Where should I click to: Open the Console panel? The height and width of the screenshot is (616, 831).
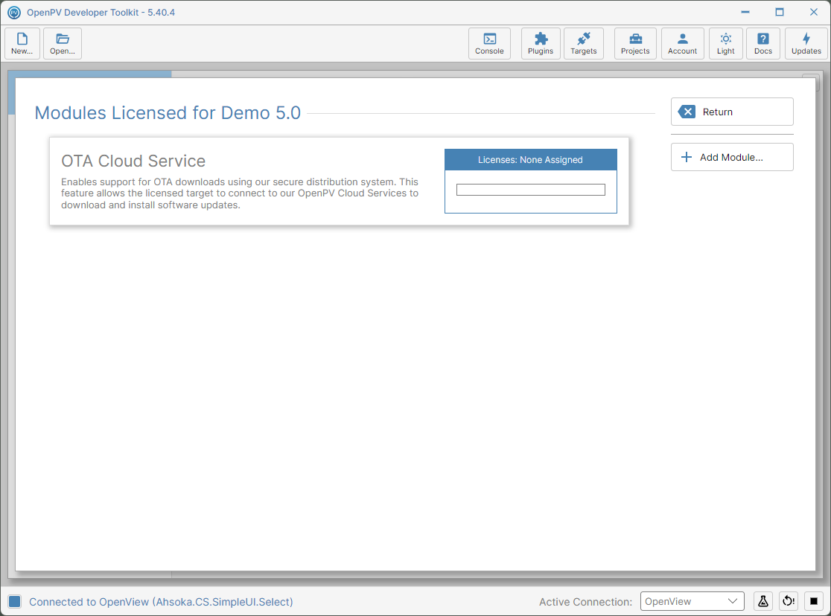click(x=489, y=43)
